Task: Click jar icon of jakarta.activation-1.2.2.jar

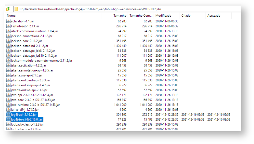Action: tap(8, 65)
